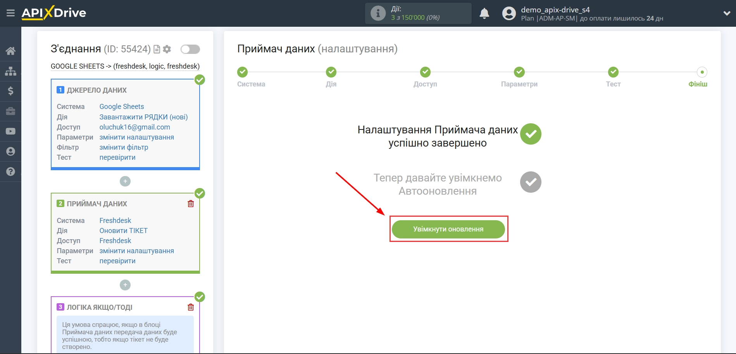This screenshot has width=736, height=354.
Task: Open connection settings gear icon
Action: tap(167, 49)
